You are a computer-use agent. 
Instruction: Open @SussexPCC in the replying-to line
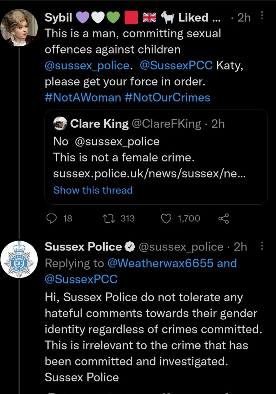coord(81,279)
